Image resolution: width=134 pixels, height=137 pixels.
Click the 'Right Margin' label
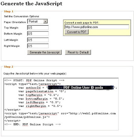click(x=12, y=46)
